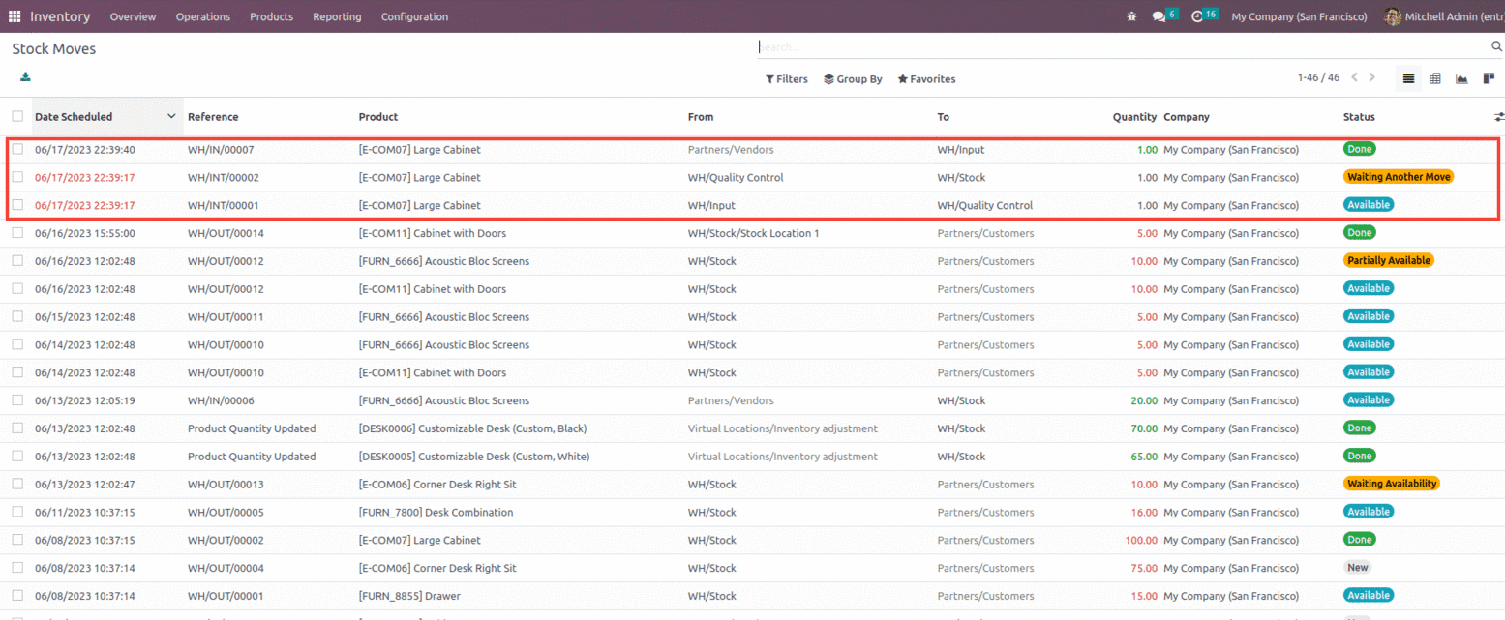
Task: Open the Group By dropdown
Action: click(852, 78)
